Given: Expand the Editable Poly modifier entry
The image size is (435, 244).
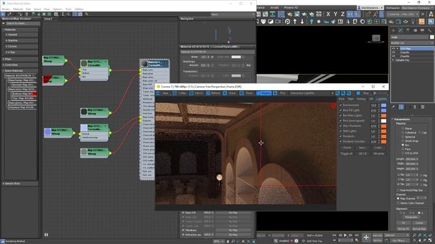Looking at the screenshot, I should coord(393,60).
